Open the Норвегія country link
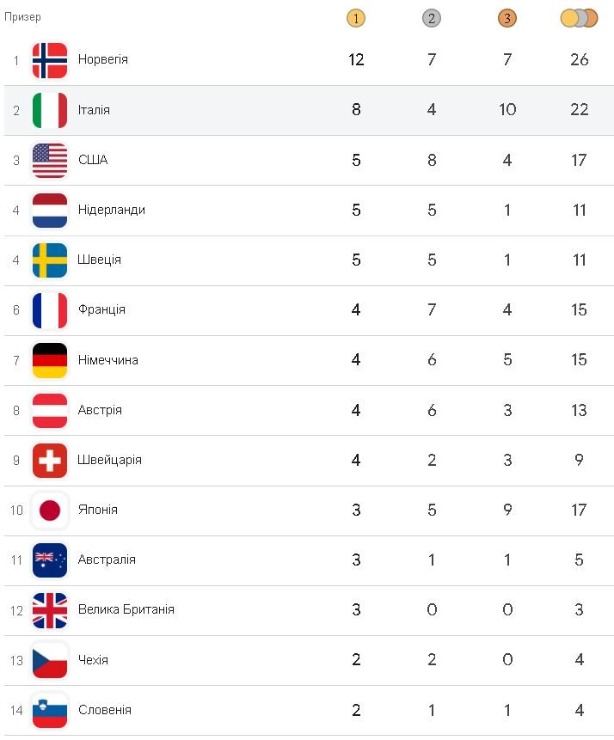This screenshot has width=614, height=740. coord(103,60)
